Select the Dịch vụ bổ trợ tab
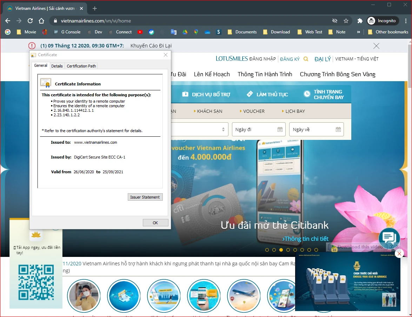This screenshot has width=412, height=317. tap(206, 95)
